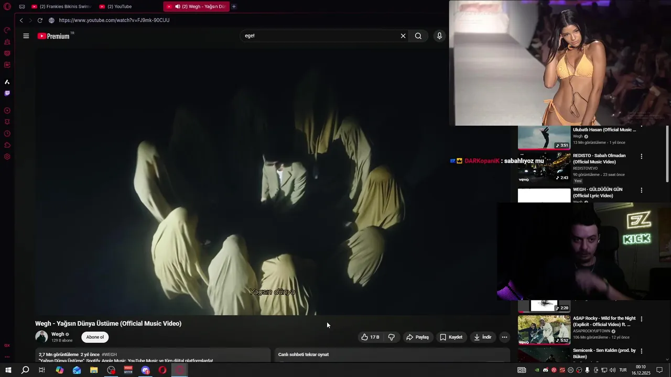Image resolution: width=671 pixels, height=377 pixels.
Task: Open REDISTO - Sabah Olmadan video title
Action: click(599, 159)
